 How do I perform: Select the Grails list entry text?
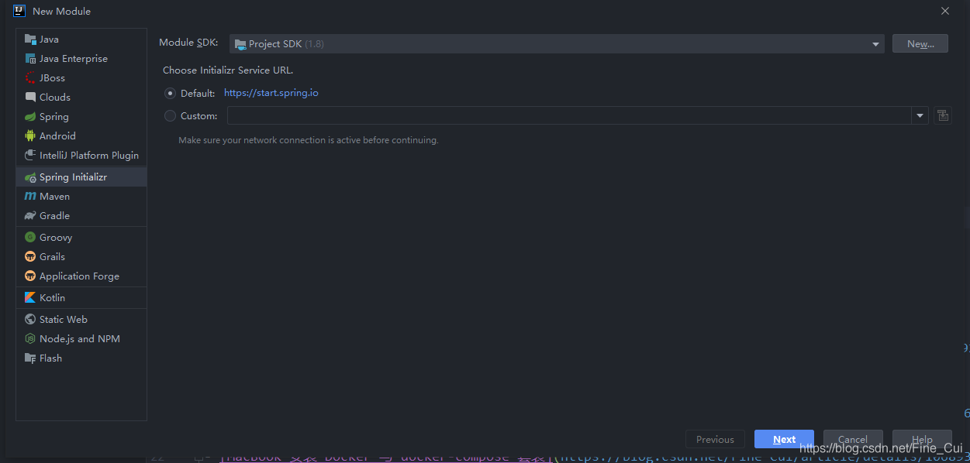[53, 257]
